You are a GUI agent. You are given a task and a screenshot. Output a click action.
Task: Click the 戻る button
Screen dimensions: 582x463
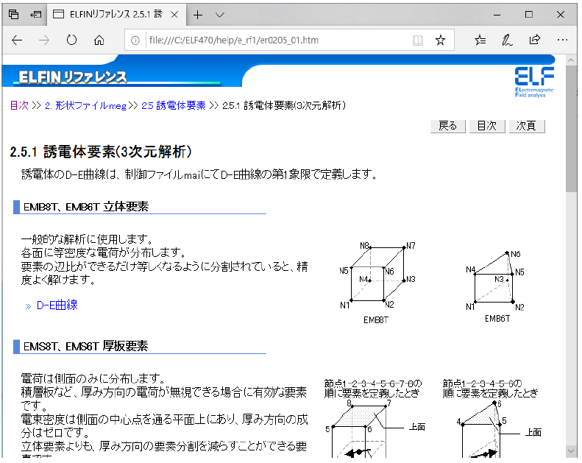[448, 126]
